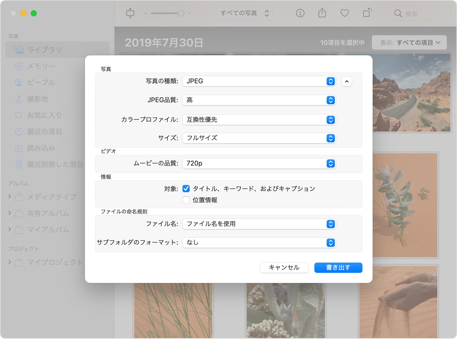Enable the 位置情報 checkbox
The height and width of the screenshot is (339, 457).
[x=186, y=200]
